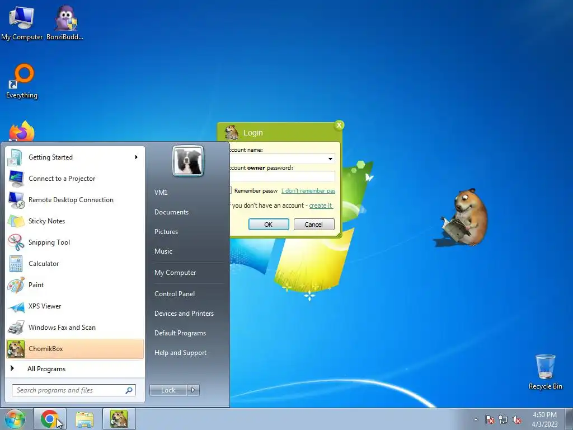
Task: Click the Remote Desktop Connection icon
Action: (16, 200)
